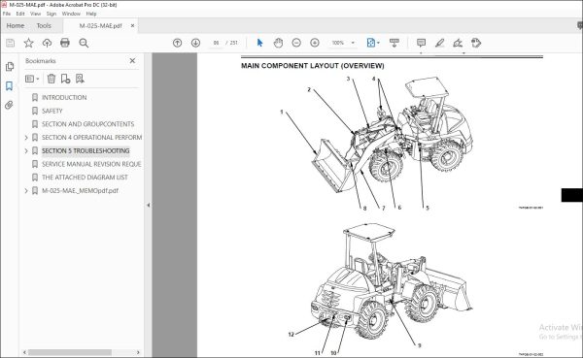Expand SECTION 4 OPERATIONAL PERFORM bookmark

(x=26, y=138)
